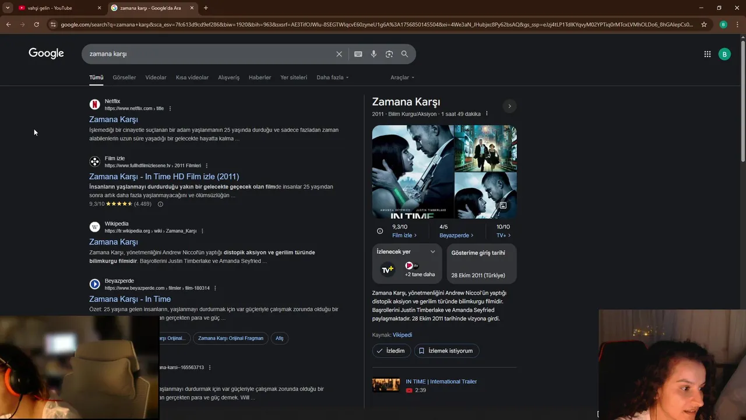Open Zamana Karşı - In Time HD Film izle link
746x420 pixels.
(164, 177)
